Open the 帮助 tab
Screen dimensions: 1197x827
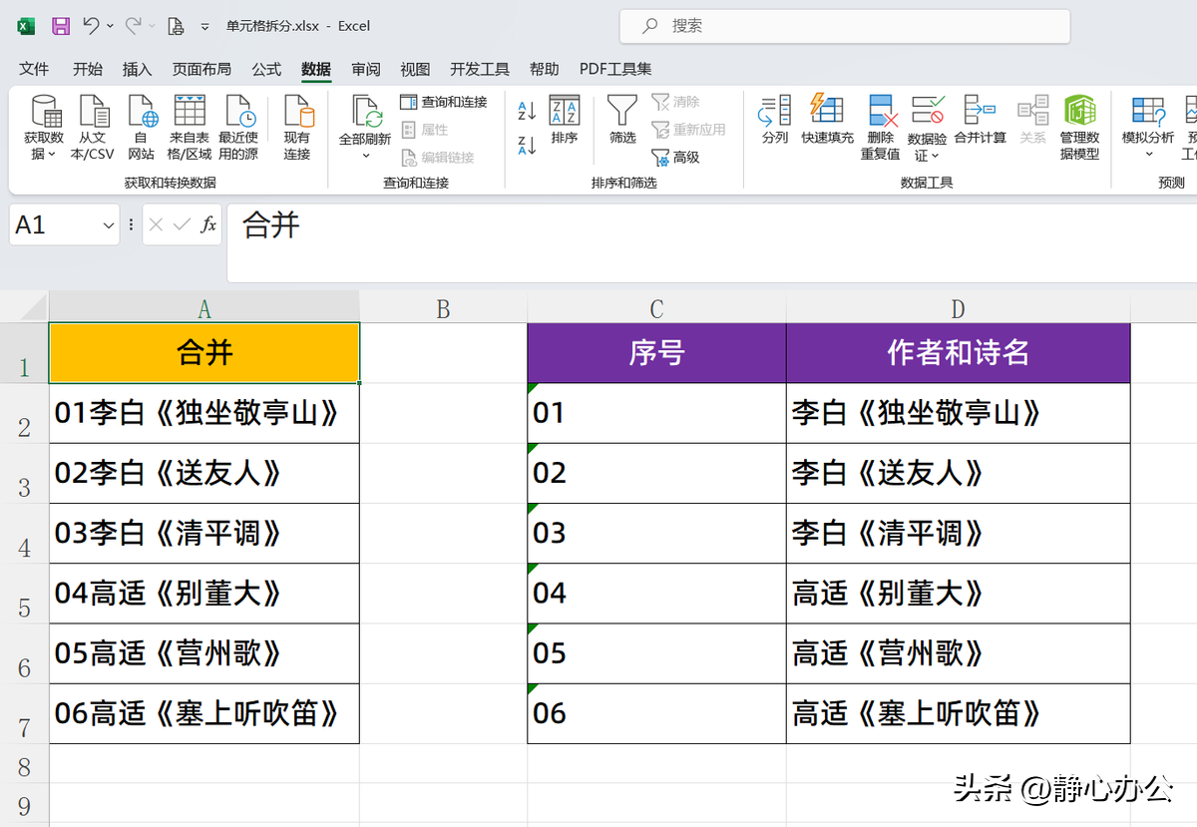pyautogui.click(x=545, y=69)
